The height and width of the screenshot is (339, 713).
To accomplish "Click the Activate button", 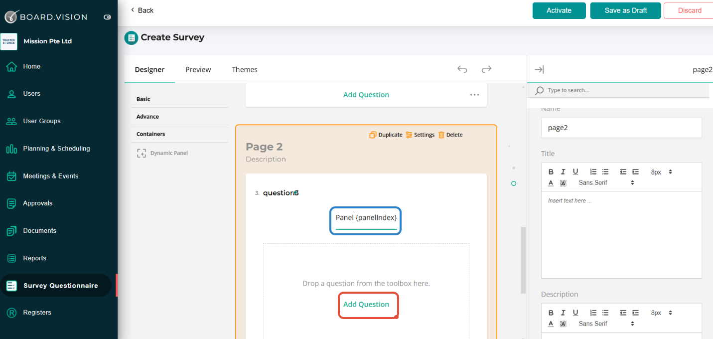I will (x=559, y=10).
